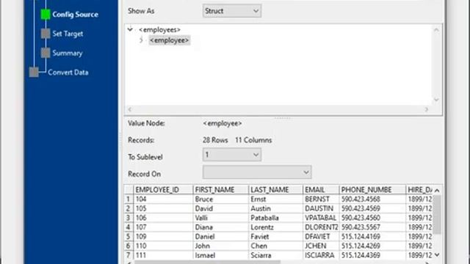Click first name cell Valli
The height and width of the screenshot is (264, 470).
[x=221, y=218]
